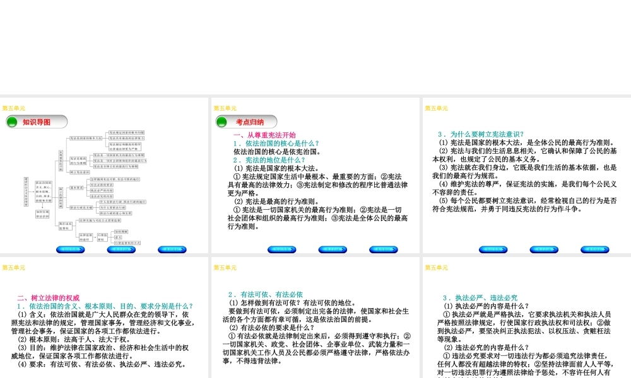Click the left blue button on the 知识导图 slide
Screen dimensions: 631x378
(x=71, y=249)
